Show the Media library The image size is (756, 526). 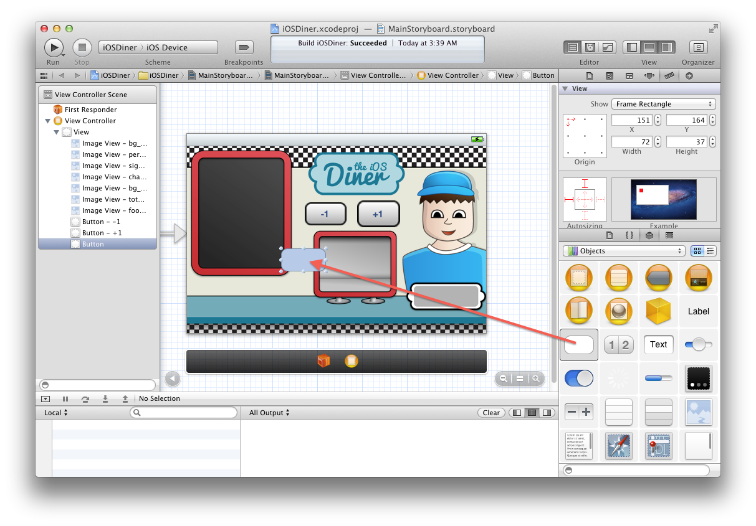669,235
